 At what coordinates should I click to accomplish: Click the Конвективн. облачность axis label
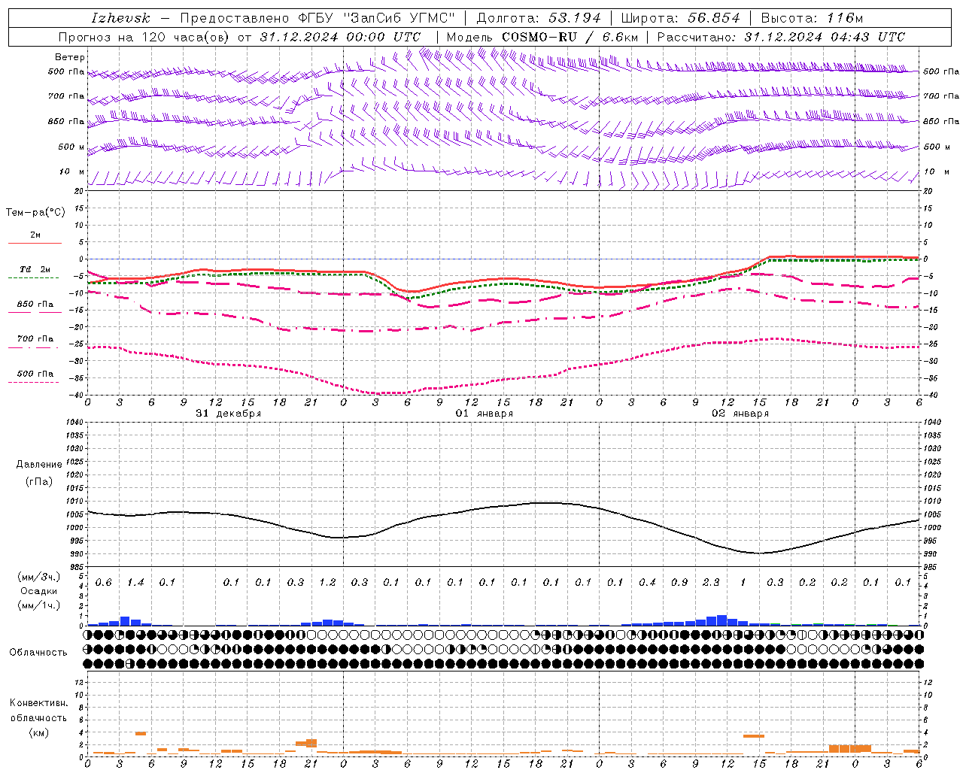[38, 717]
